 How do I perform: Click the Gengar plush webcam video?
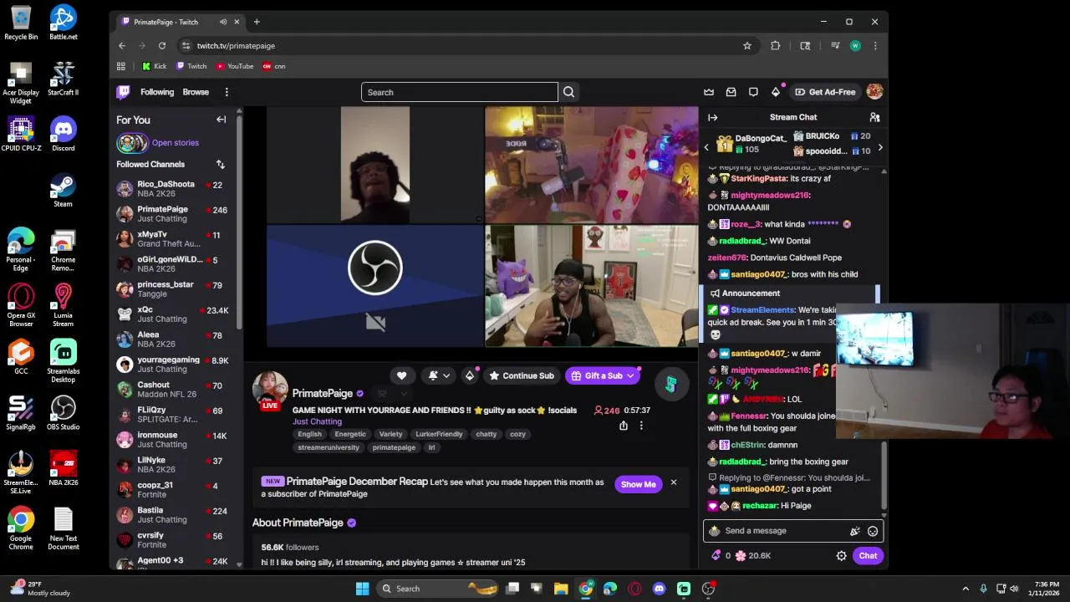pos(591,286)
